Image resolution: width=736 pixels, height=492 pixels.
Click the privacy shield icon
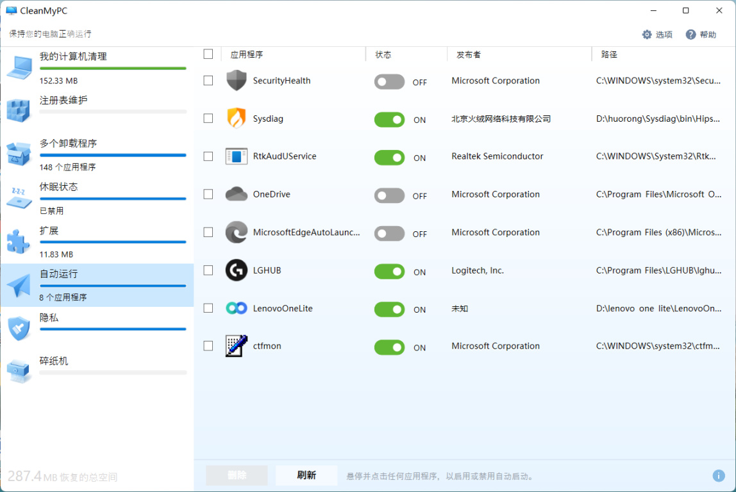[x=19, y=328]
